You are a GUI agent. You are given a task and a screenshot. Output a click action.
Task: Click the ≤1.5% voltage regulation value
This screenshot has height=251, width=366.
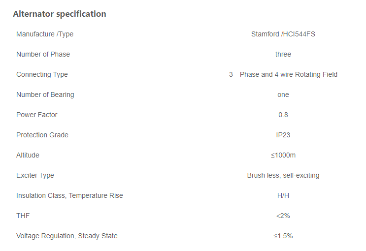coord(283,236)
